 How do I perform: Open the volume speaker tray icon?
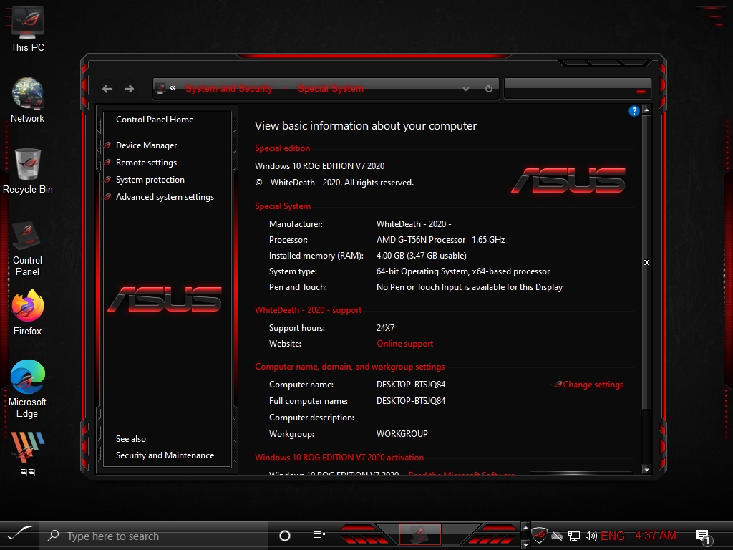pos(591,536)
